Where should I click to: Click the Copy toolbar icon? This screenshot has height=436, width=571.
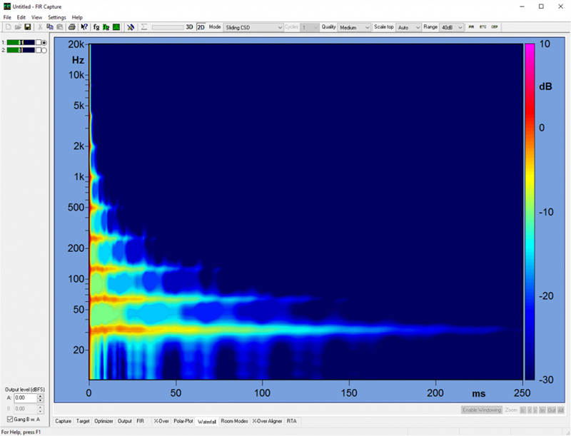[50, 27]
